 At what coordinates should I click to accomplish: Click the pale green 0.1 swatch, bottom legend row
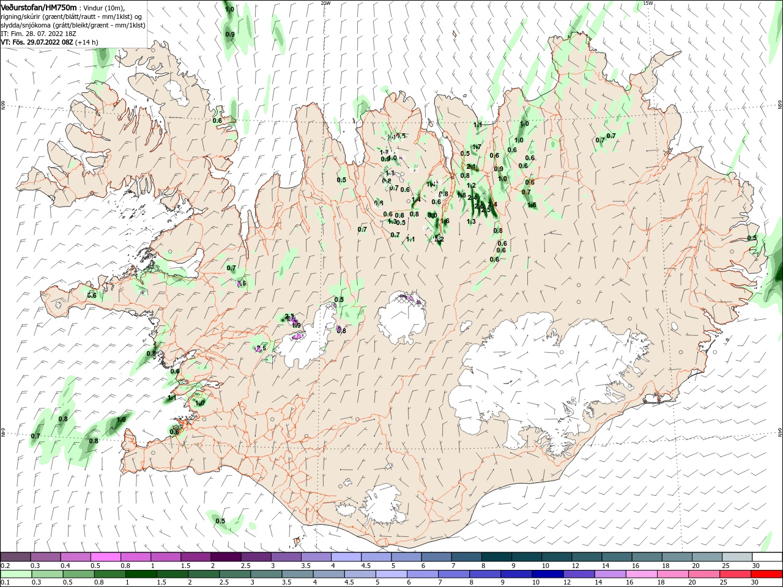pyautogui.click(x=15, y=574)
